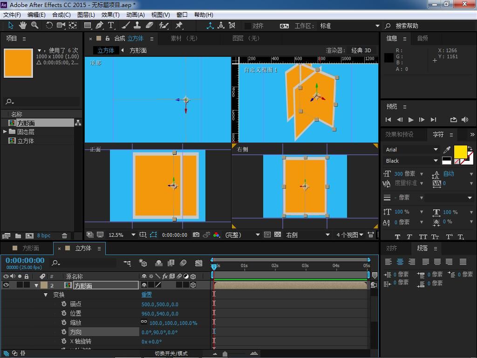Click 重置 to reset transform
The width and height of the screenshot is (477, 358).
(x=147, y=295)
